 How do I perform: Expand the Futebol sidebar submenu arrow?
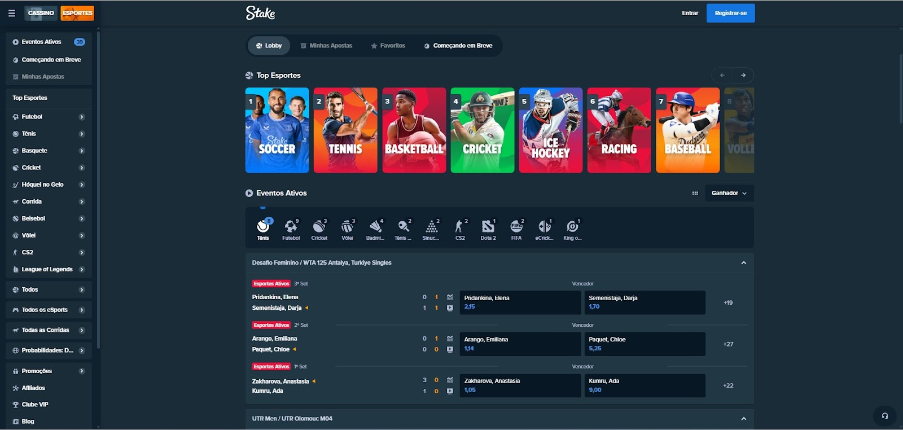82,117
